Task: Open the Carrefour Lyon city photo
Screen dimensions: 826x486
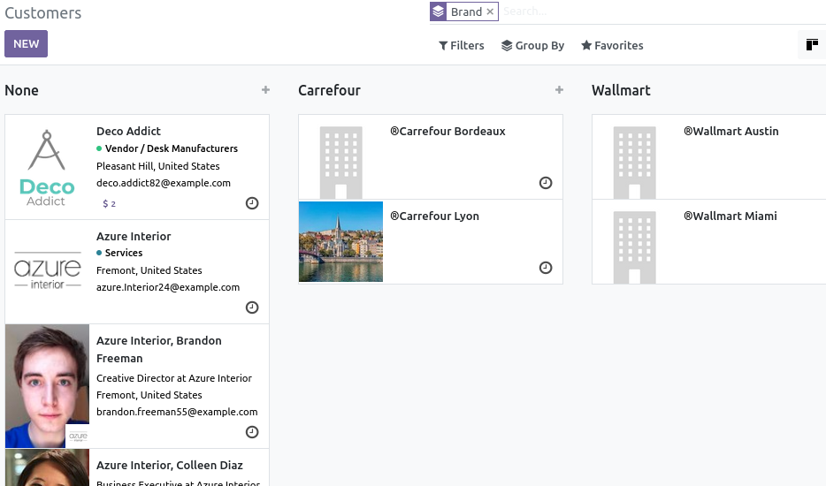Action: (340, 241)
